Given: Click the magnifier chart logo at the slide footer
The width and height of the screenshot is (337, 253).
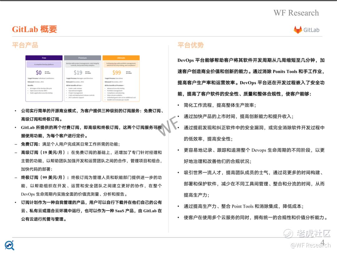Looking at the screenshot, I should tap(9, 245).
